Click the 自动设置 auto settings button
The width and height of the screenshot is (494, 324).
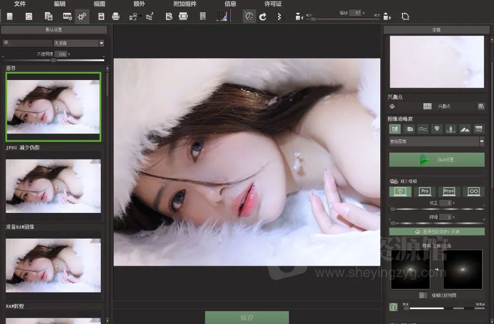437,160
